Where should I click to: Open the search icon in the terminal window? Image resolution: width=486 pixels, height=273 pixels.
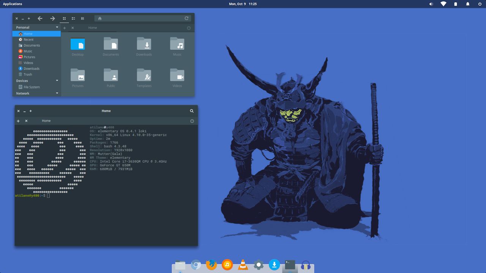(x=192, y=111)
